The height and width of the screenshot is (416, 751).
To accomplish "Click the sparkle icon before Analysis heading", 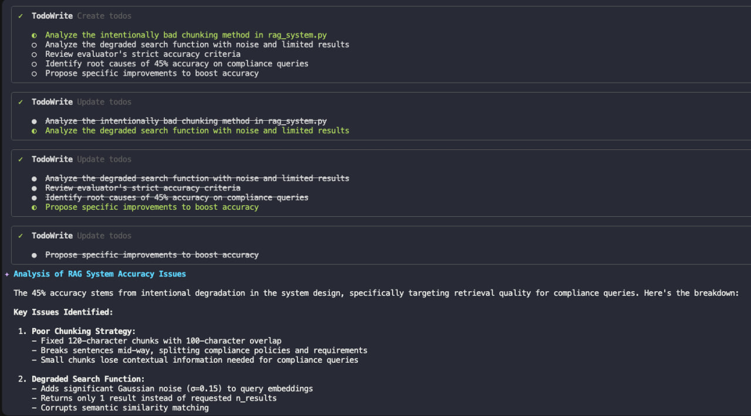I will click(7, 274).
